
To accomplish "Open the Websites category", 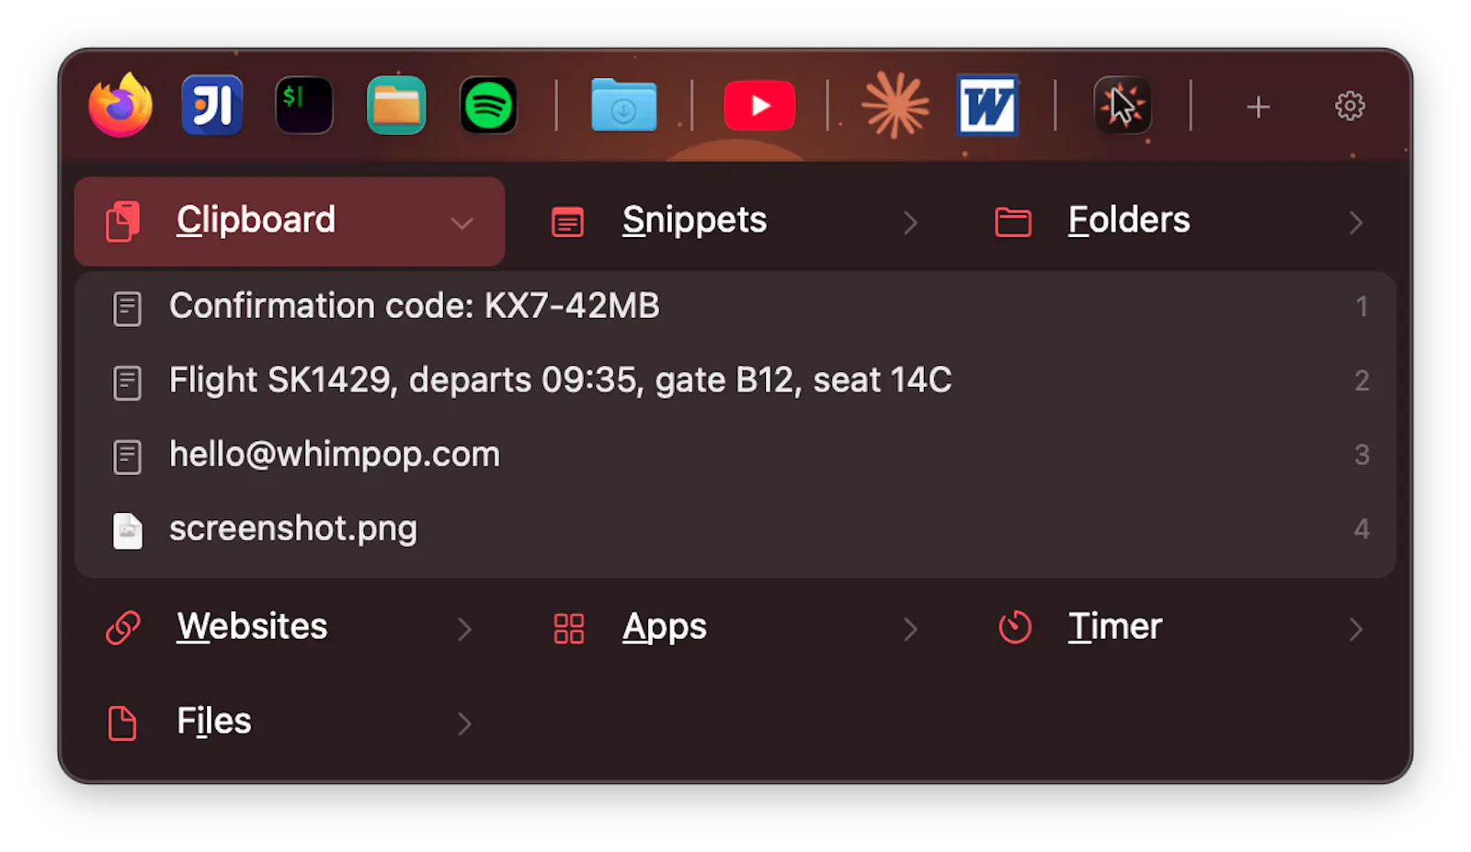I will click(290, 628).
